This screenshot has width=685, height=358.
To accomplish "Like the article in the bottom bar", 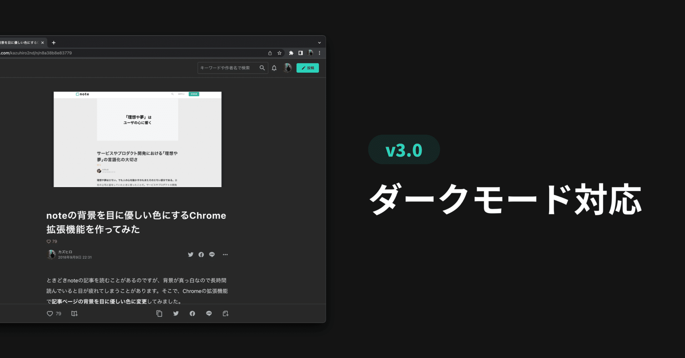I will (x=50, y=314).
